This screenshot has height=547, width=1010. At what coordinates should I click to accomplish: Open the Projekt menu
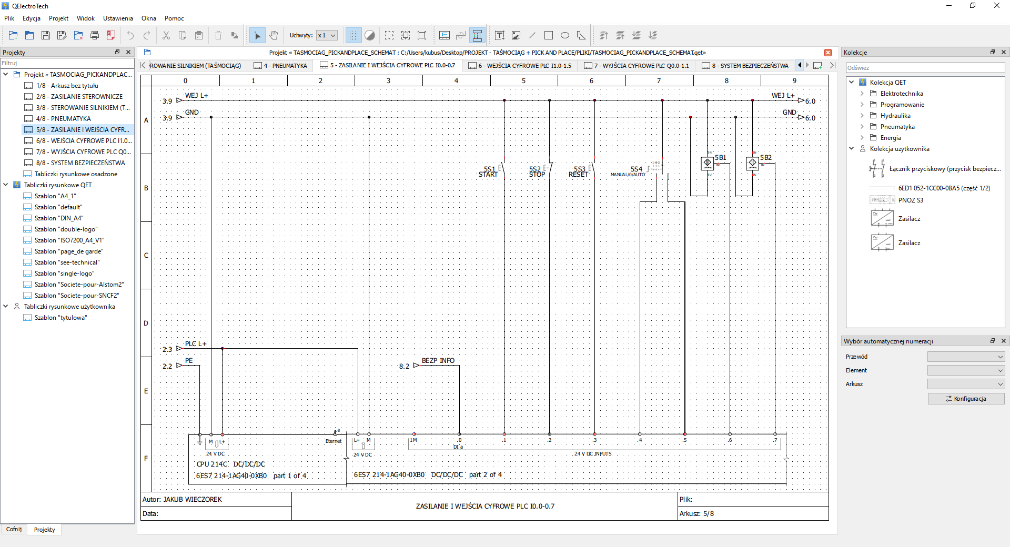[58, 18]
